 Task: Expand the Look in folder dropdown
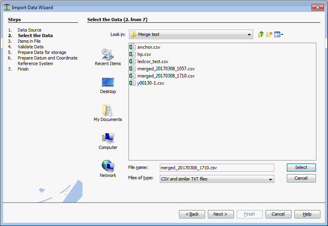[x=249, y=34]
